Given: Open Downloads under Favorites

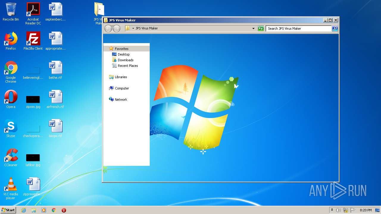Looking at the screenshot, I should 125,60.
